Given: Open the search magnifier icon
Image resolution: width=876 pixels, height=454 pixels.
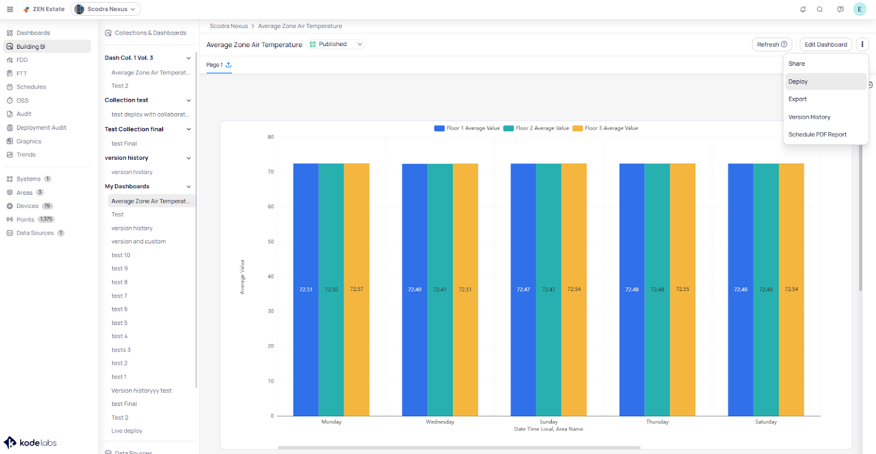Looking at the screenshot, I should point(820,9).
